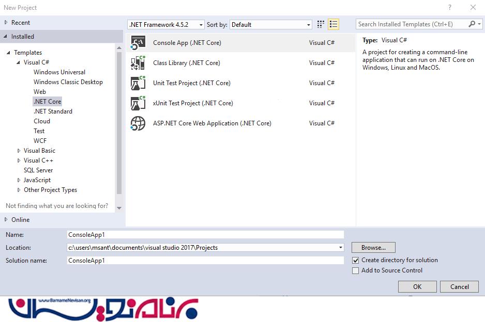Expand the Visual Basic tree node
485x322 pixels.
pos(19,151)
